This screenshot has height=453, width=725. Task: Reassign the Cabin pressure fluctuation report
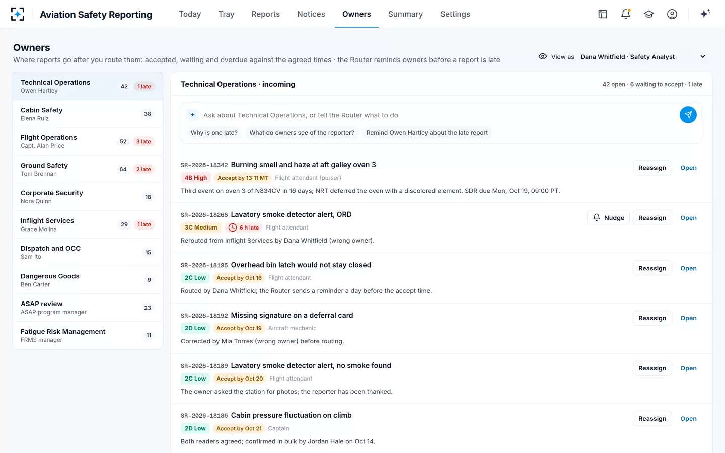click(x=652, y=419)
